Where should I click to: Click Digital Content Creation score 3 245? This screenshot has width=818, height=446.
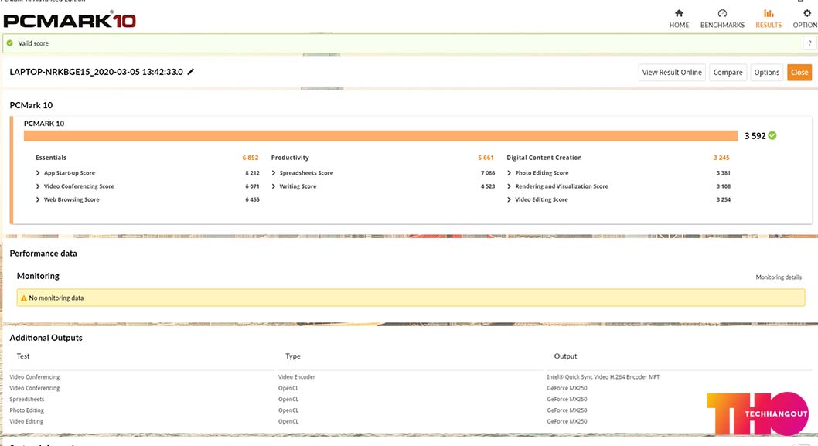tap(721, 158)
